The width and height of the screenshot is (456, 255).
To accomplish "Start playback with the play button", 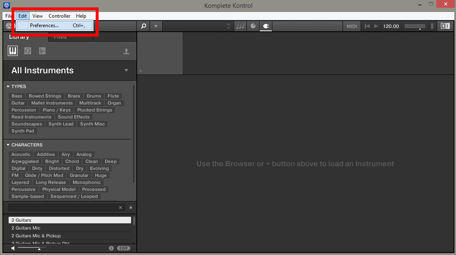I will pos(376,26).
